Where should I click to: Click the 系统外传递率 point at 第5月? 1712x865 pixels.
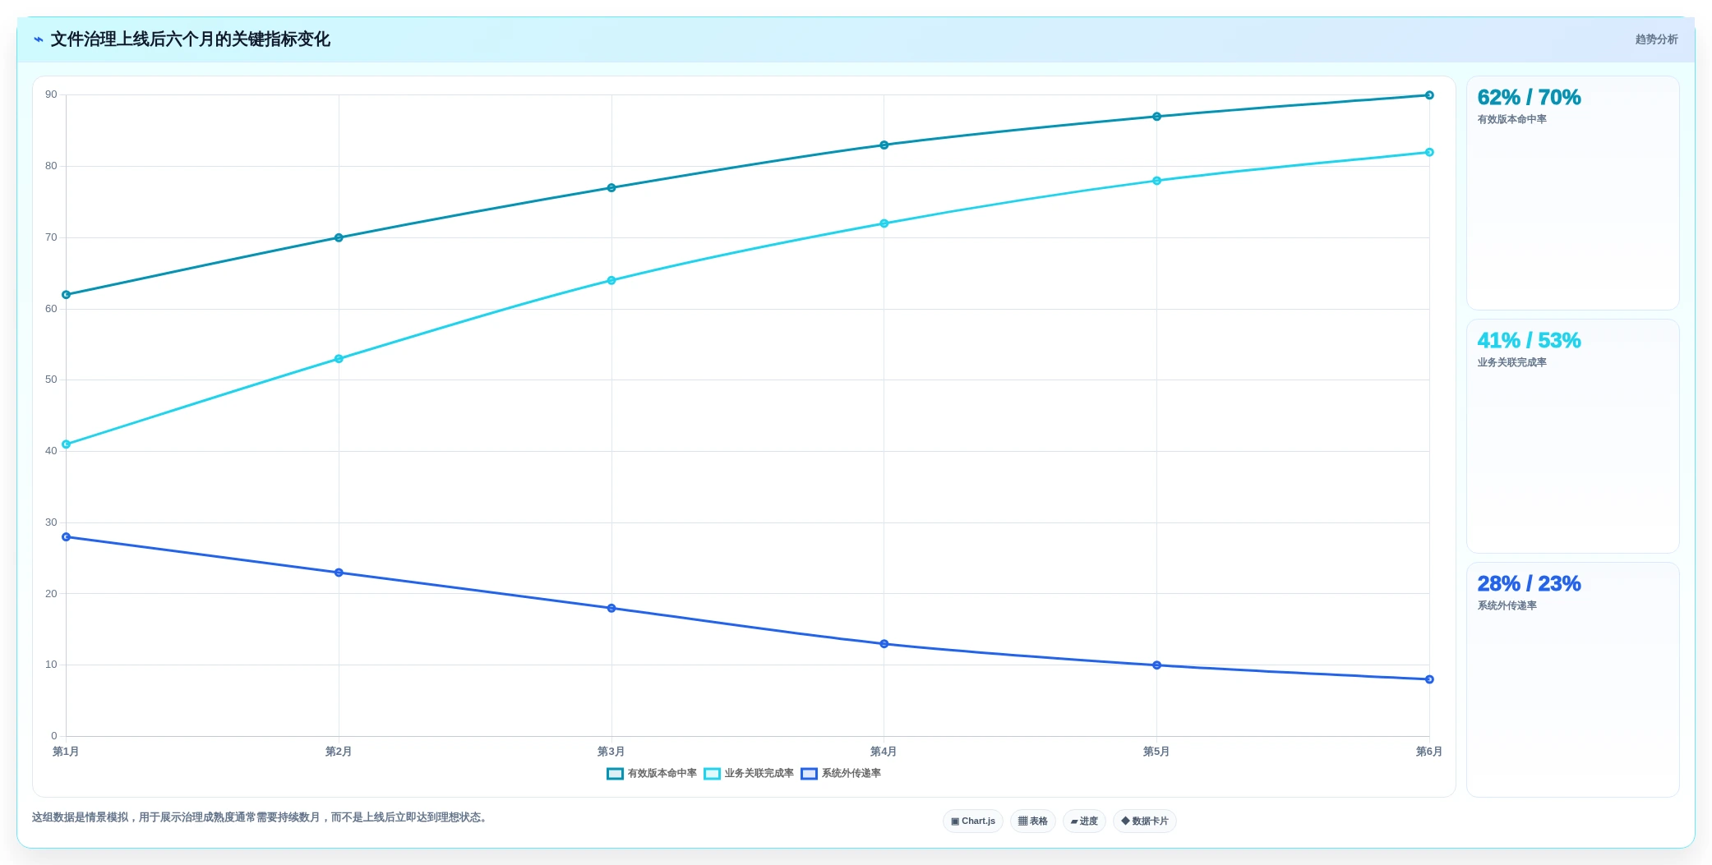pos(1156,665)
